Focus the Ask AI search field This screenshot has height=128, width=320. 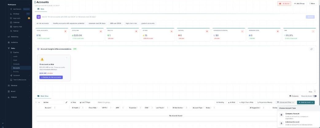click(173, 17)
